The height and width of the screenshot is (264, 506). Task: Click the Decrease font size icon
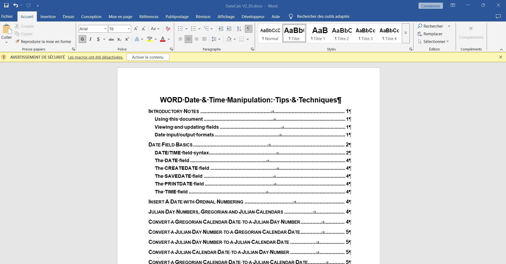[143, 29]
